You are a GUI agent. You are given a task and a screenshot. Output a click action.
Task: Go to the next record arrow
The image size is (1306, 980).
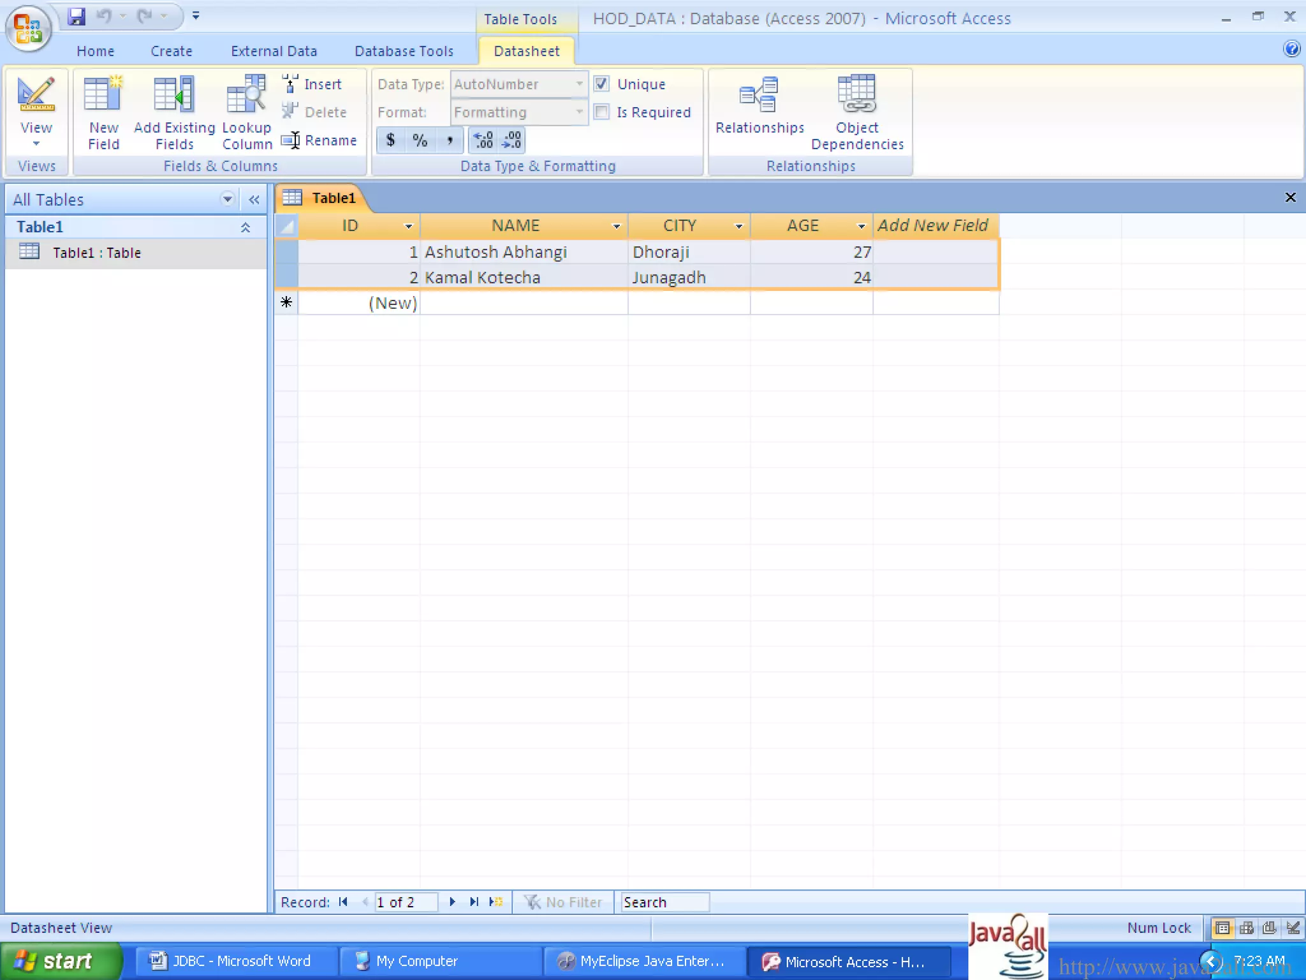click(452, 902)
